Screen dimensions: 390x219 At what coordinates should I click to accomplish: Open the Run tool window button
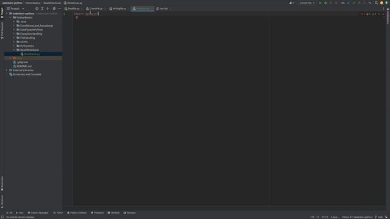19,213
